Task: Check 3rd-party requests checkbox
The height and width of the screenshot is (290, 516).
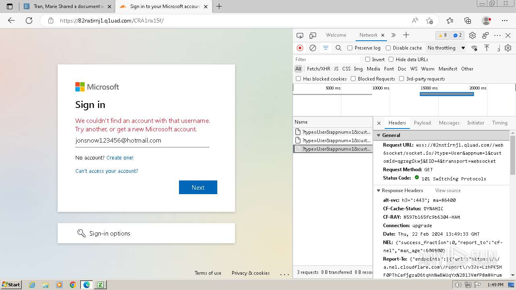Action: [x=402, y=79]
